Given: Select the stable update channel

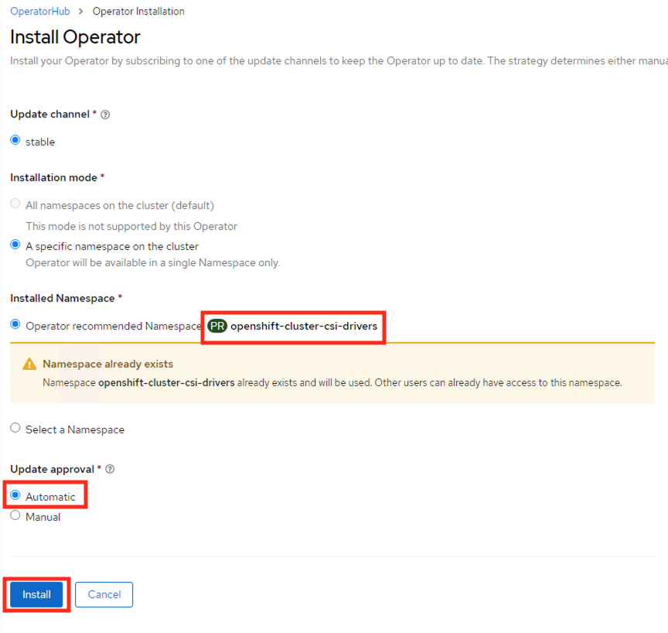Looking at the screenshot, I should (15, 141).
